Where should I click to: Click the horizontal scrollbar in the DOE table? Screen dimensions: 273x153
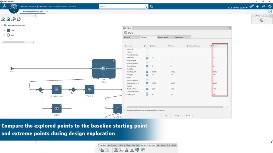click(x=175, y=107)
